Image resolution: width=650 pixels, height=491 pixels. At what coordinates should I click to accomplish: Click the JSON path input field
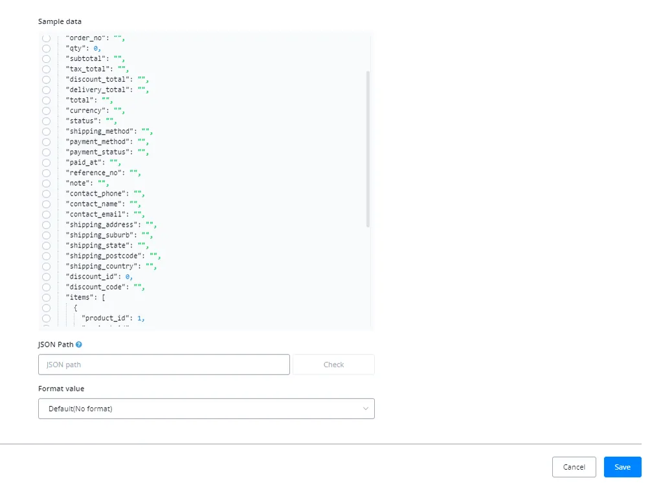[x=164, y=365]
